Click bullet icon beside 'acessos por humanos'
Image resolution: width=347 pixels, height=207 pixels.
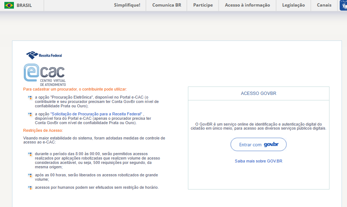click(30, 188)
